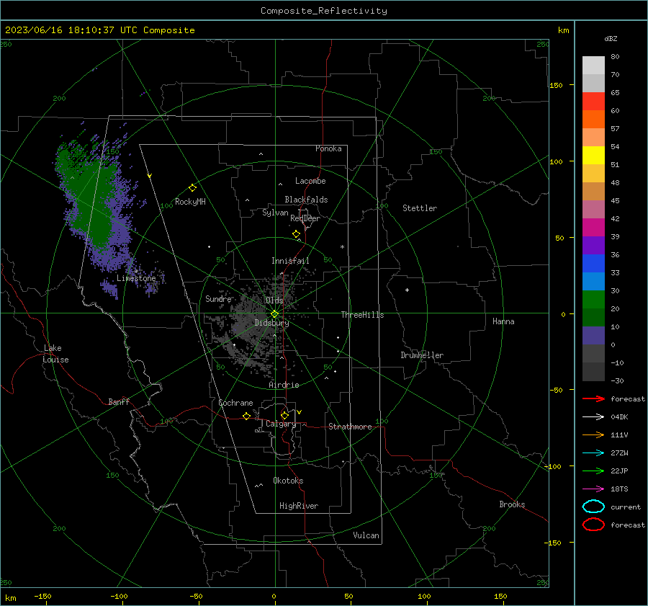Click the Limestone label near echoes
This screenshot has height=606, width=648.
[136, 278]
